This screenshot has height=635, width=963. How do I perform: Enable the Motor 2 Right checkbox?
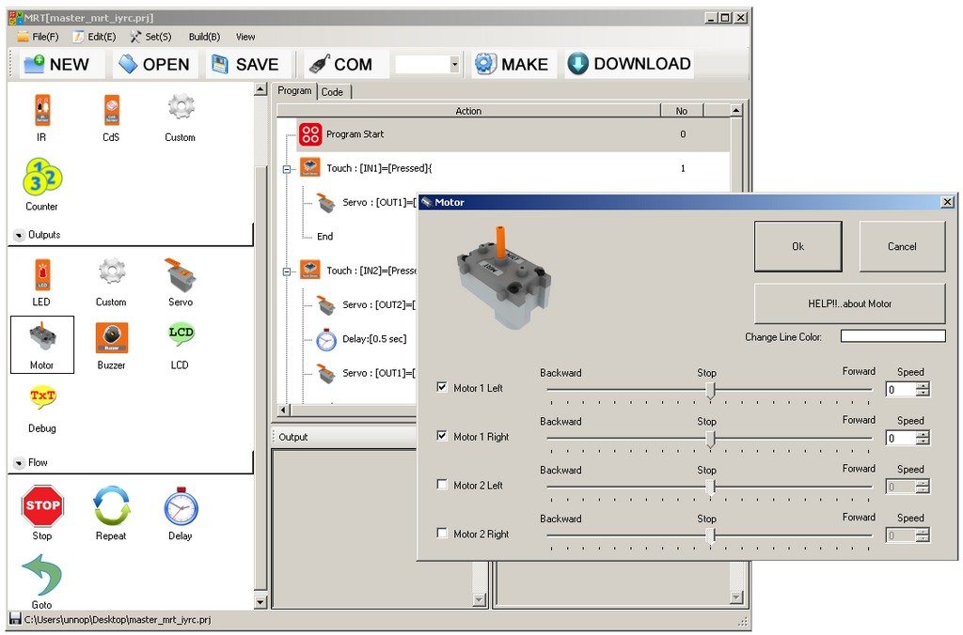[442, 534]
